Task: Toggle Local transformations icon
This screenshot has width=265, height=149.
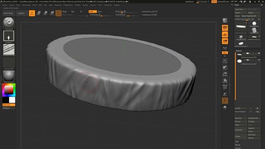Action: 225,41
